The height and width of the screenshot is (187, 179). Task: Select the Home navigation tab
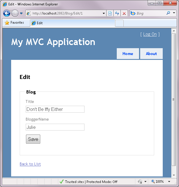[128, 54]
